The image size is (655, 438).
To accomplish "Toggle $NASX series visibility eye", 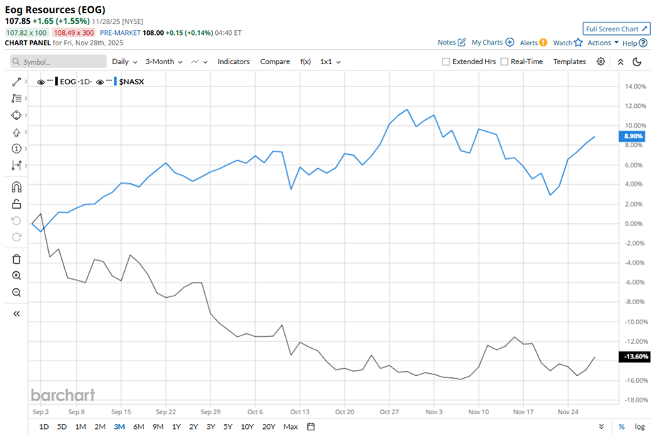I will click(100, 82).
